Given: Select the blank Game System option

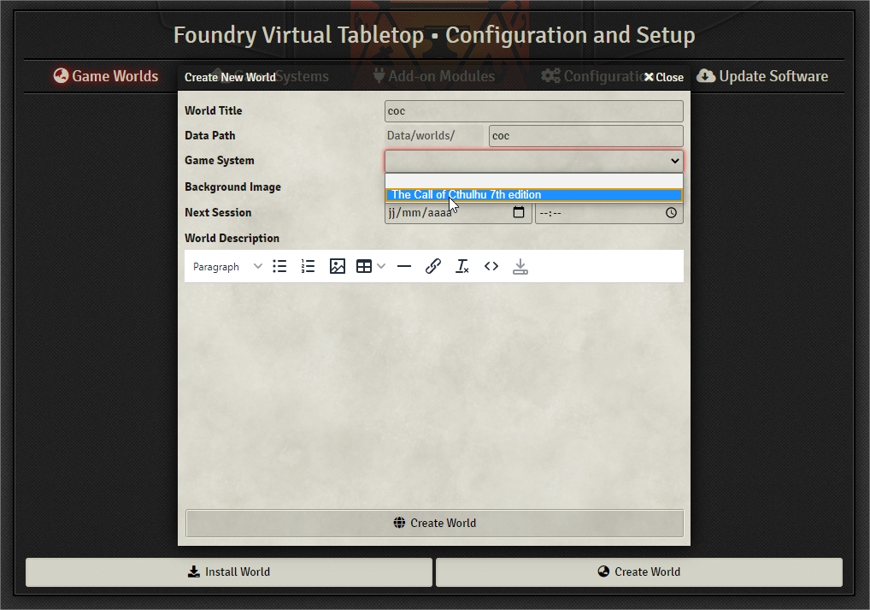Looking at the screenshot, I should pyautogui.click(x=534, y=181).
